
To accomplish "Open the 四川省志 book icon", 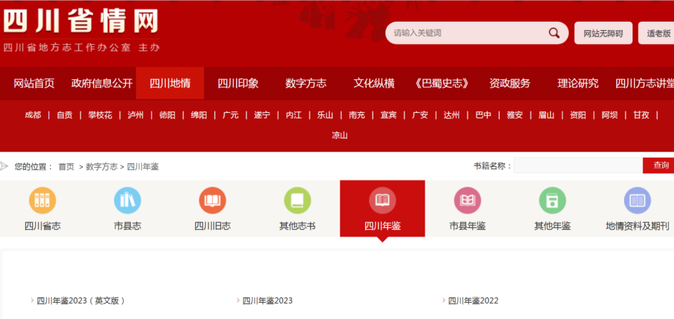I will [x=42, y=201].
